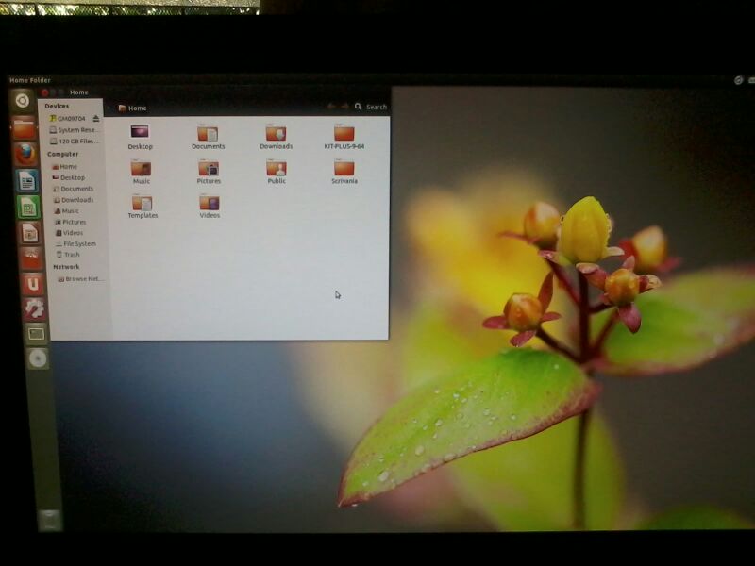
Task: Click the Home path bar button
Action: (x=132, y=108)
